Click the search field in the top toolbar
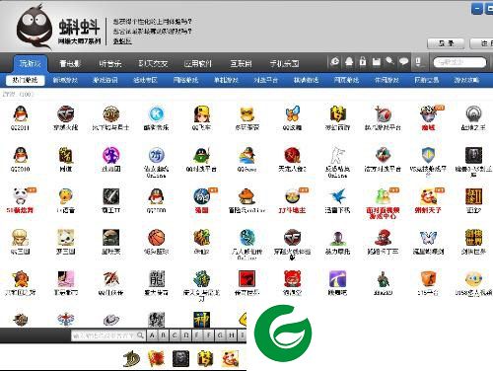This screenshot has height=371, width=493. 459,62
